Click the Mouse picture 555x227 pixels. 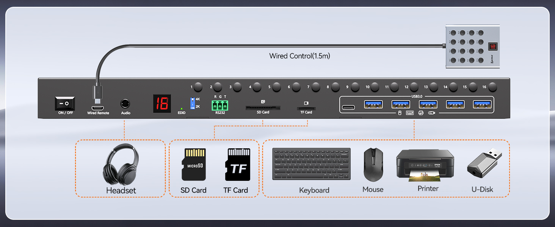(x=373, y=165)
